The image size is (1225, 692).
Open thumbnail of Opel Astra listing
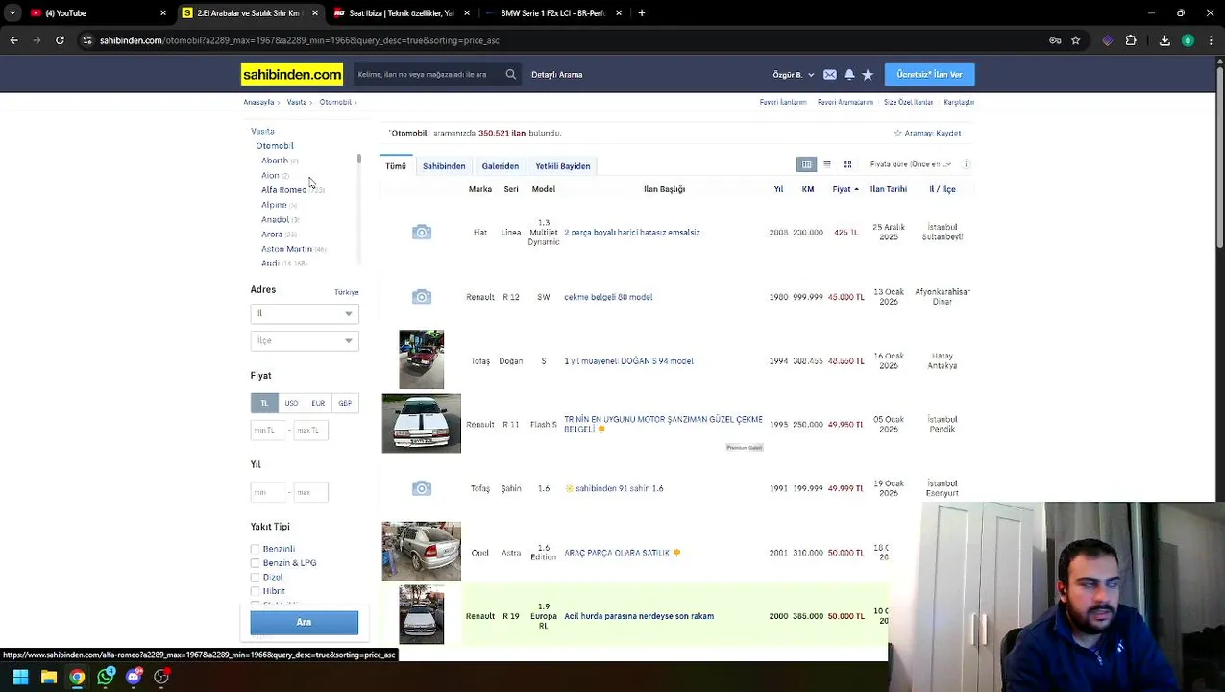pyautogui.click(x=421, y=552)
